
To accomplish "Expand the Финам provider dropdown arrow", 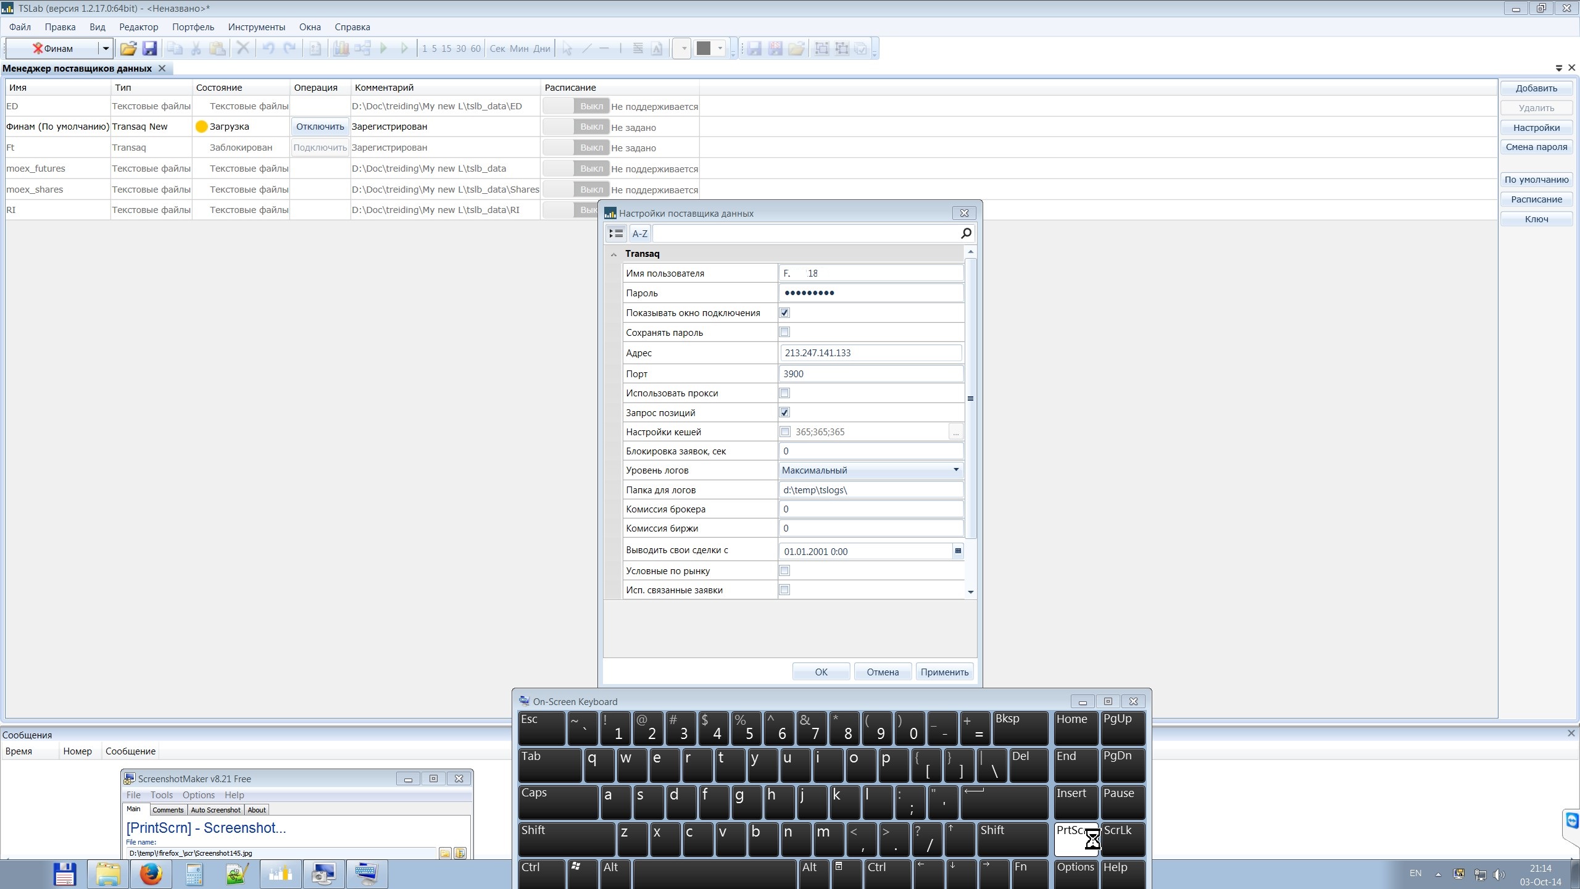I will pos(106,49).
